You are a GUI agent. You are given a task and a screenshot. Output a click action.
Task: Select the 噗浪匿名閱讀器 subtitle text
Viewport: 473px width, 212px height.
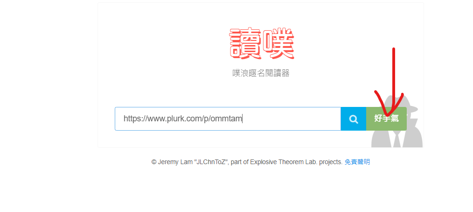[x=261, y=73]
